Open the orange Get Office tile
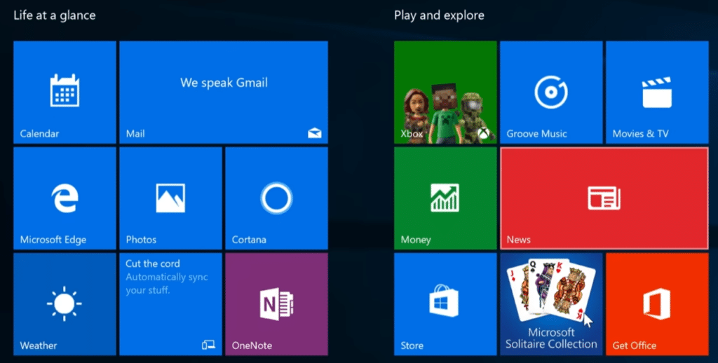The height and width of the screenshot is (363, 718). click(x=657, y=304)
